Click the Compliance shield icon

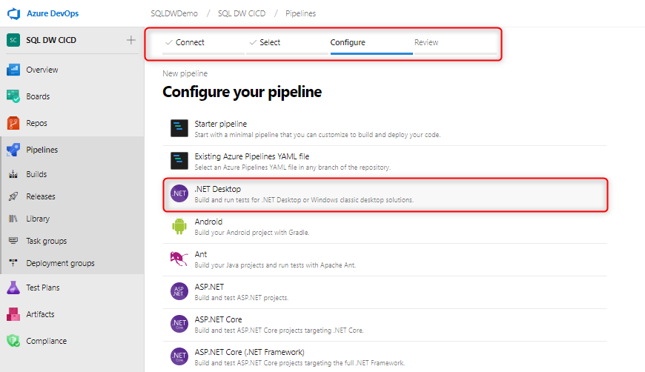13,341
